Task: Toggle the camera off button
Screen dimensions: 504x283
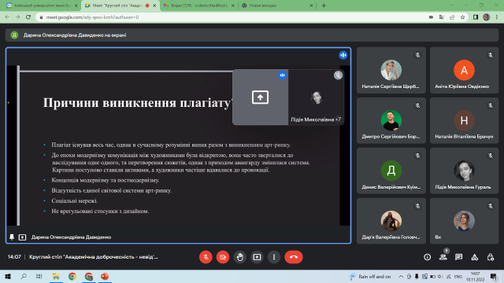Action: coord(223,257)
